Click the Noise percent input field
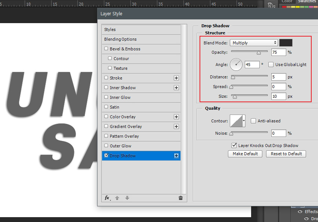This screenshot has width=318, height=222. click(279, 133)
